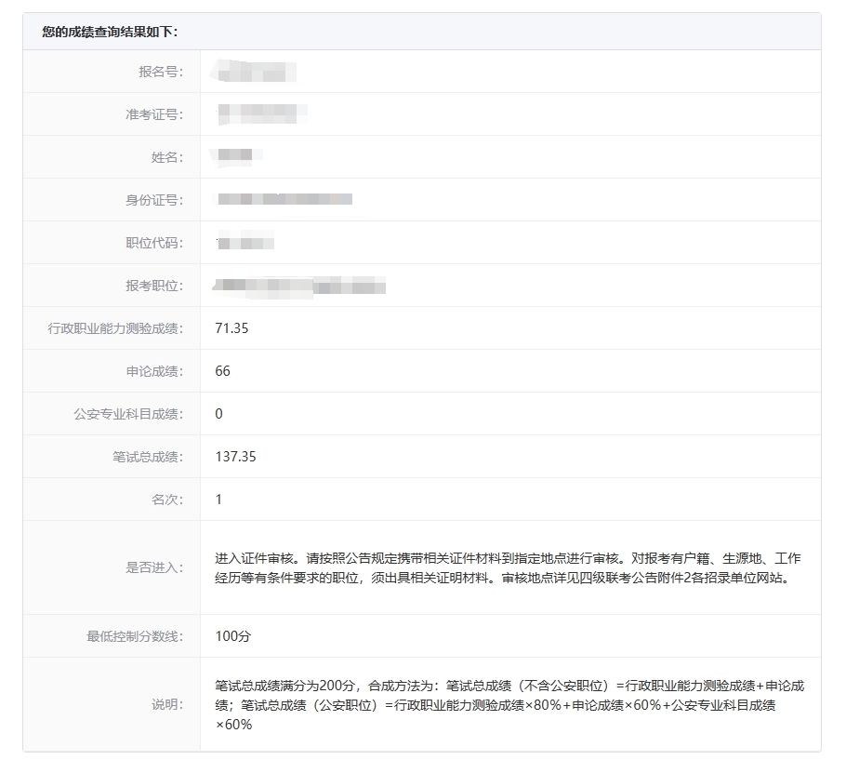Click the 是否进入 label
Screen dimensions: 846x760
point(154,567)
